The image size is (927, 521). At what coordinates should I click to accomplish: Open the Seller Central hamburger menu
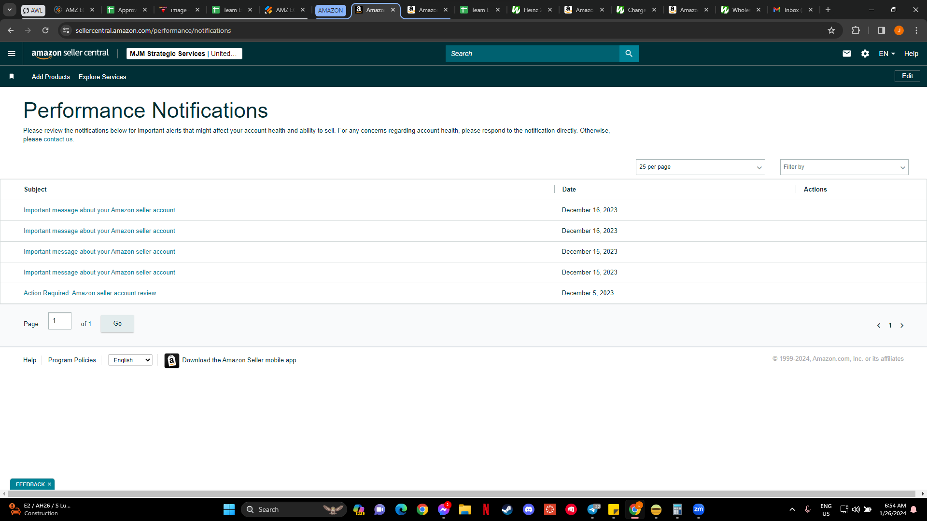[12, 54]
